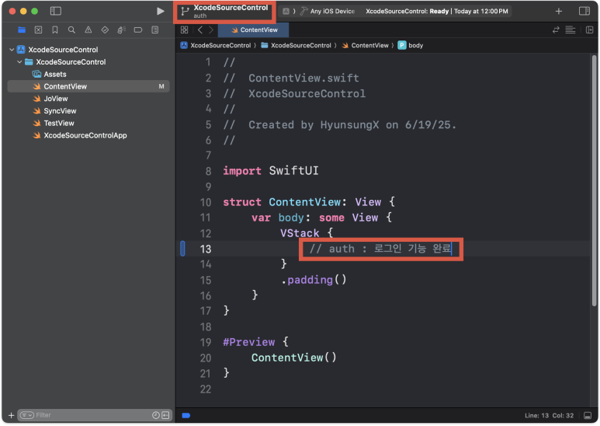
Task: Select the Assets catalog
Action: 50,74
